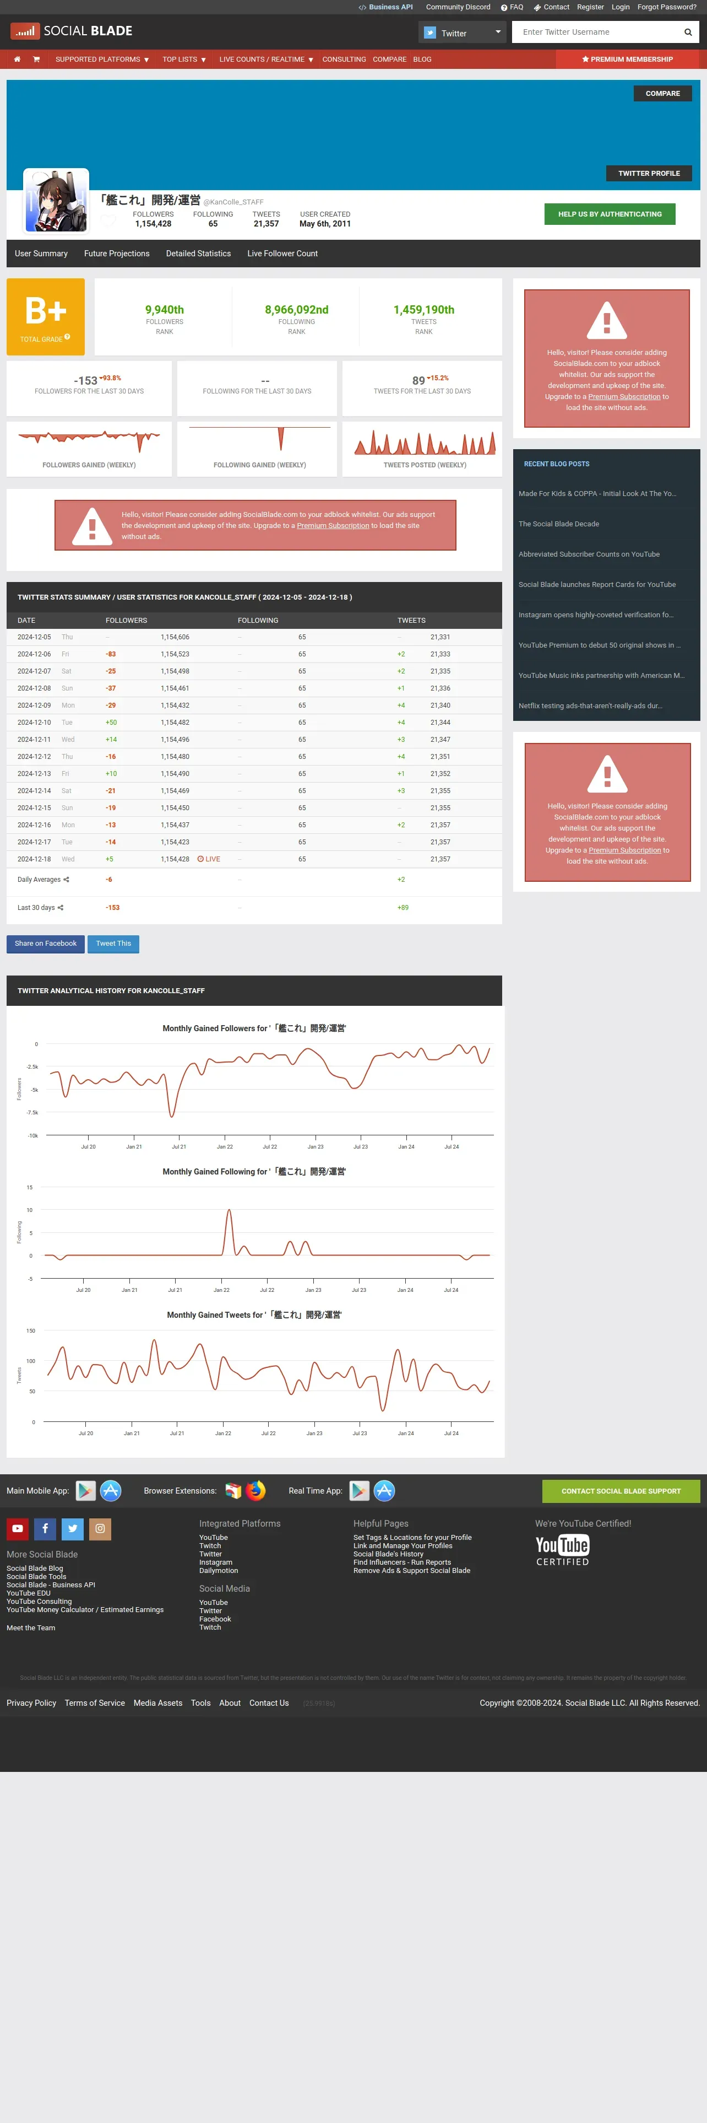Open the Consulting menu item
This screenshot has height=2123, width=707.
[x=344, y=60]
